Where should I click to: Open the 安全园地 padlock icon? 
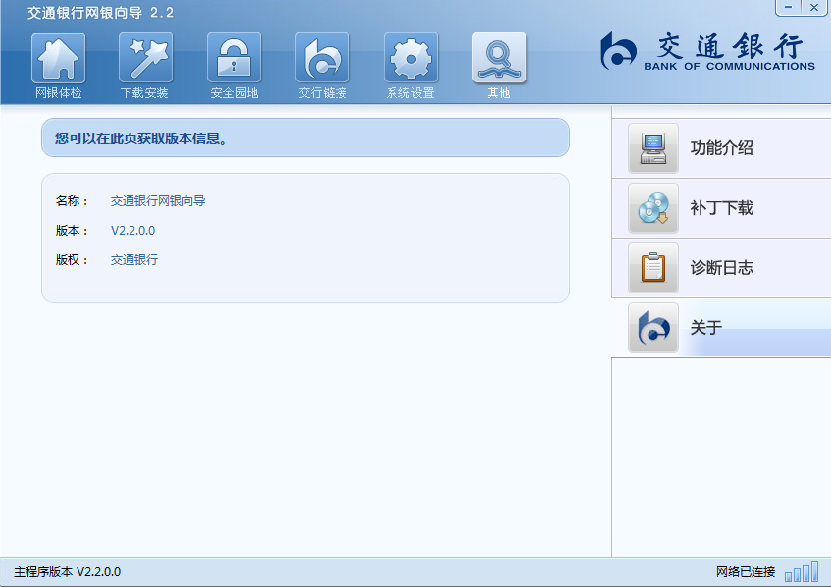(x=234, y=58)
